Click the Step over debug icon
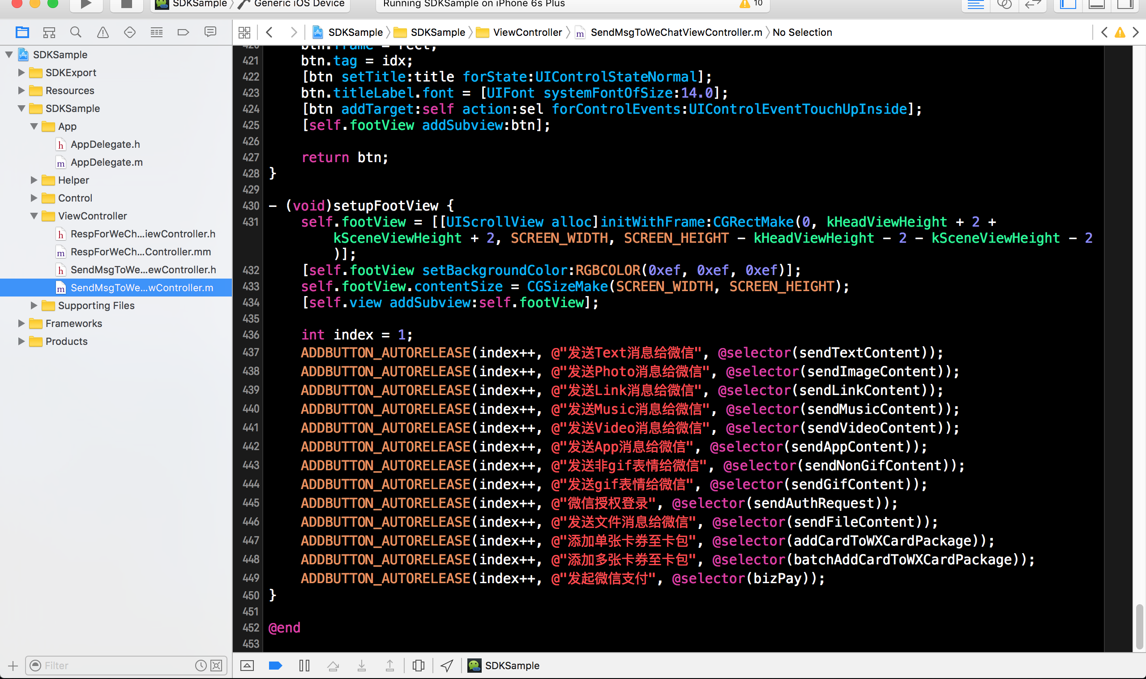This screenshot has height=679, width=1146. [x=333, y=665]
